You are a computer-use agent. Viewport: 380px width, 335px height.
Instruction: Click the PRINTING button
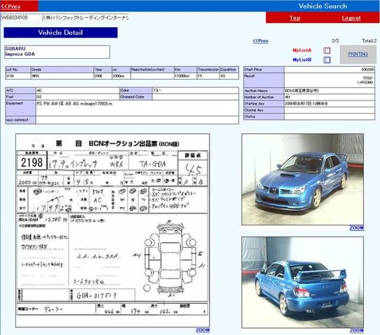(x=358, y=54)
